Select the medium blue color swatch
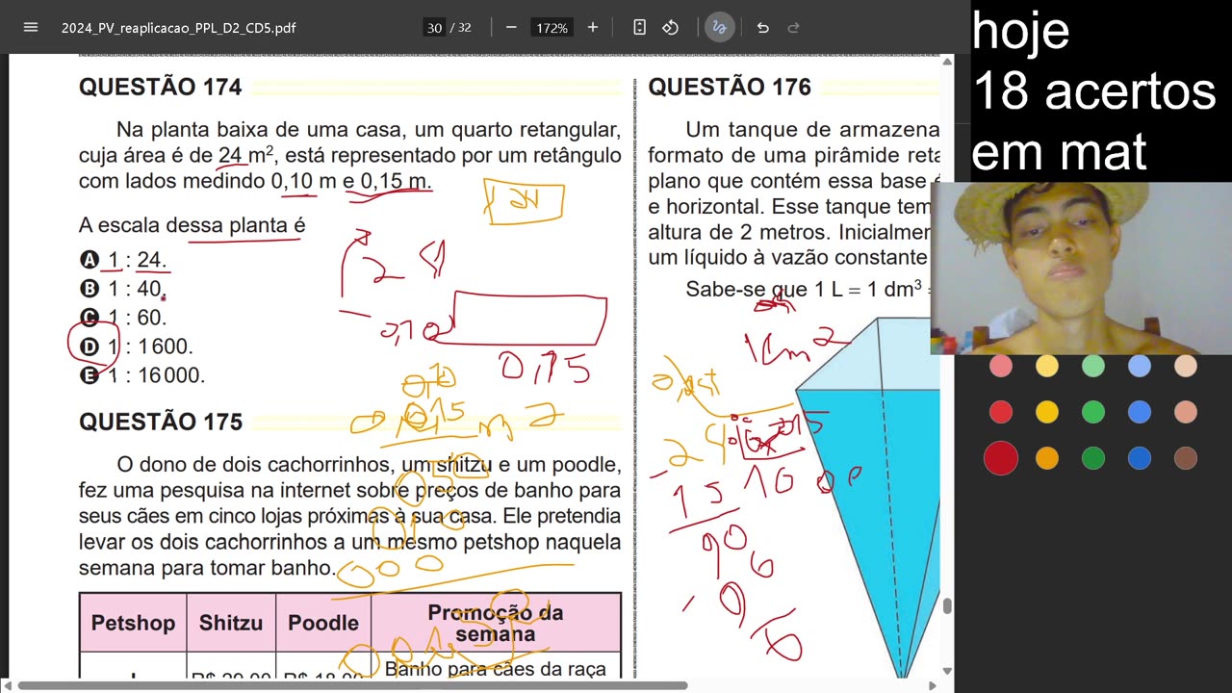The image size is (1232, 693). [1140, 412]
